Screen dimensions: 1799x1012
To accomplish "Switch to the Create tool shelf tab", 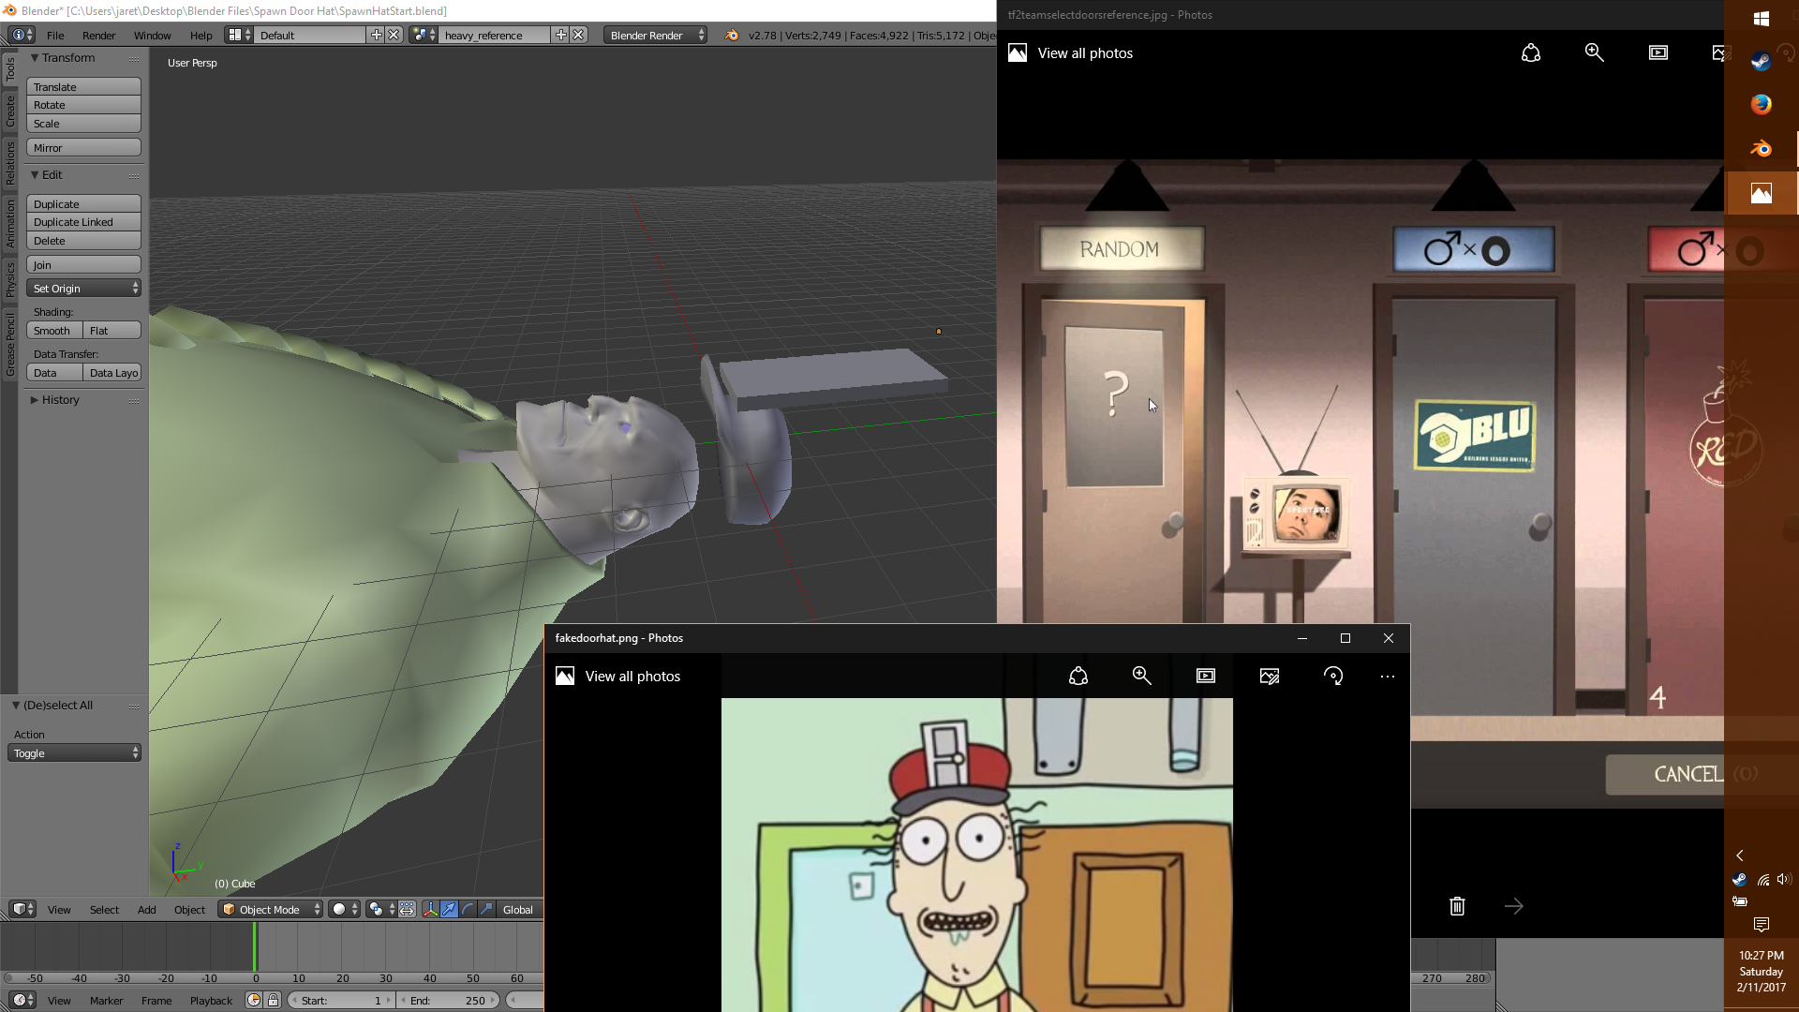I will tap(10, 112).
